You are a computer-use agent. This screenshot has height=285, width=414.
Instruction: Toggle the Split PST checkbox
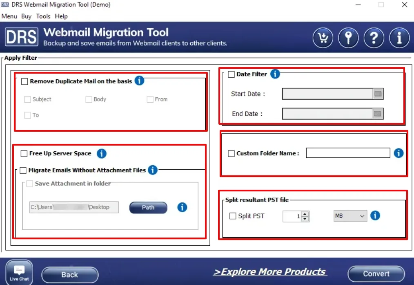[x=233, y=216]
